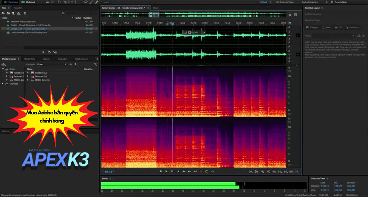Viewport: 368px width, 197px height.
Task: Toggle left channel L button
Action: coord(298,35)
